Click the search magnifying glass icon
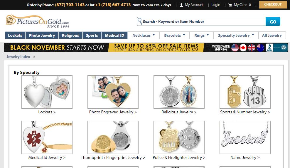Screen dimensions: 290x168 [x=140, y=21]
